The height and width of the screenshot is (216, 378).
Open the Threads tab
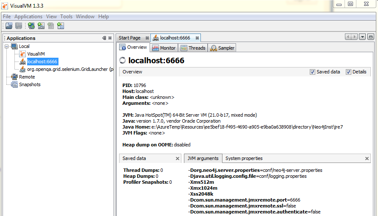(193, 48)
